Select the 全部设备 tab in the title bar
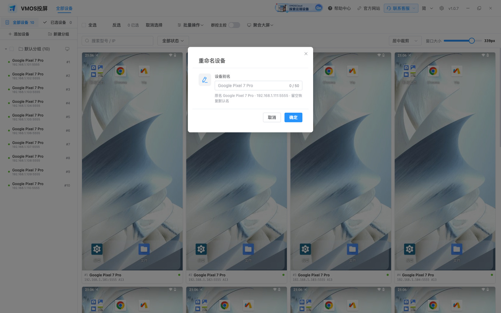The image size is (501, 313). (64, 8)
